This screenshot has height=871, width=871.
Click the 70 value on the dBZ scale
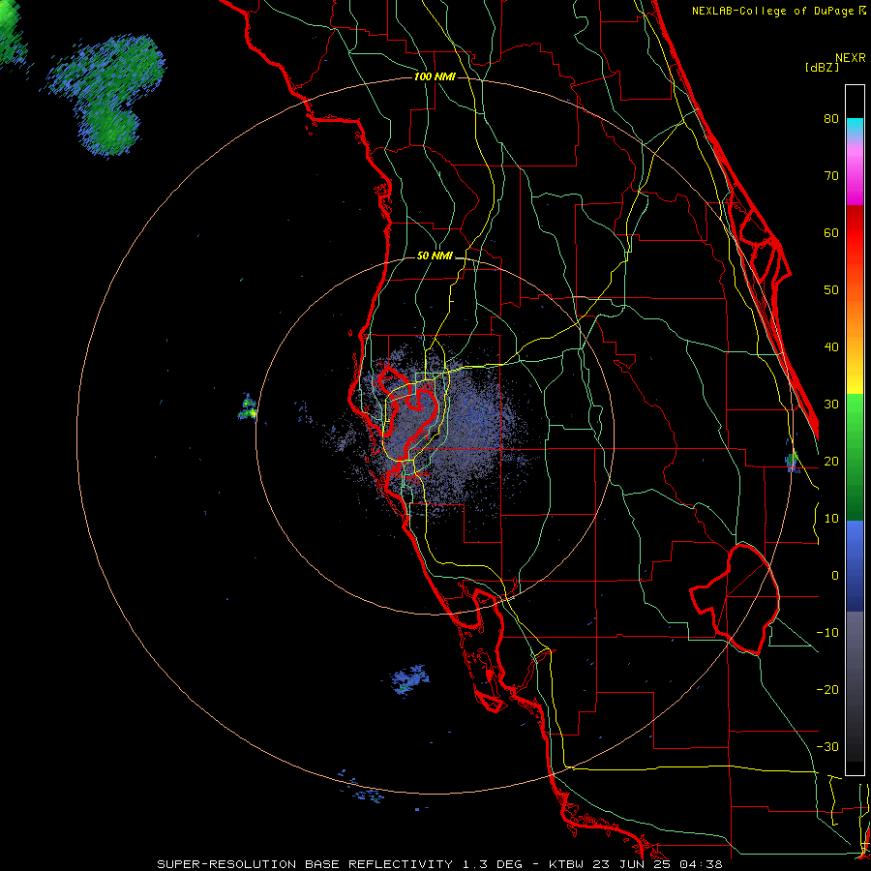pyautogui.click(x=831, y=176)
